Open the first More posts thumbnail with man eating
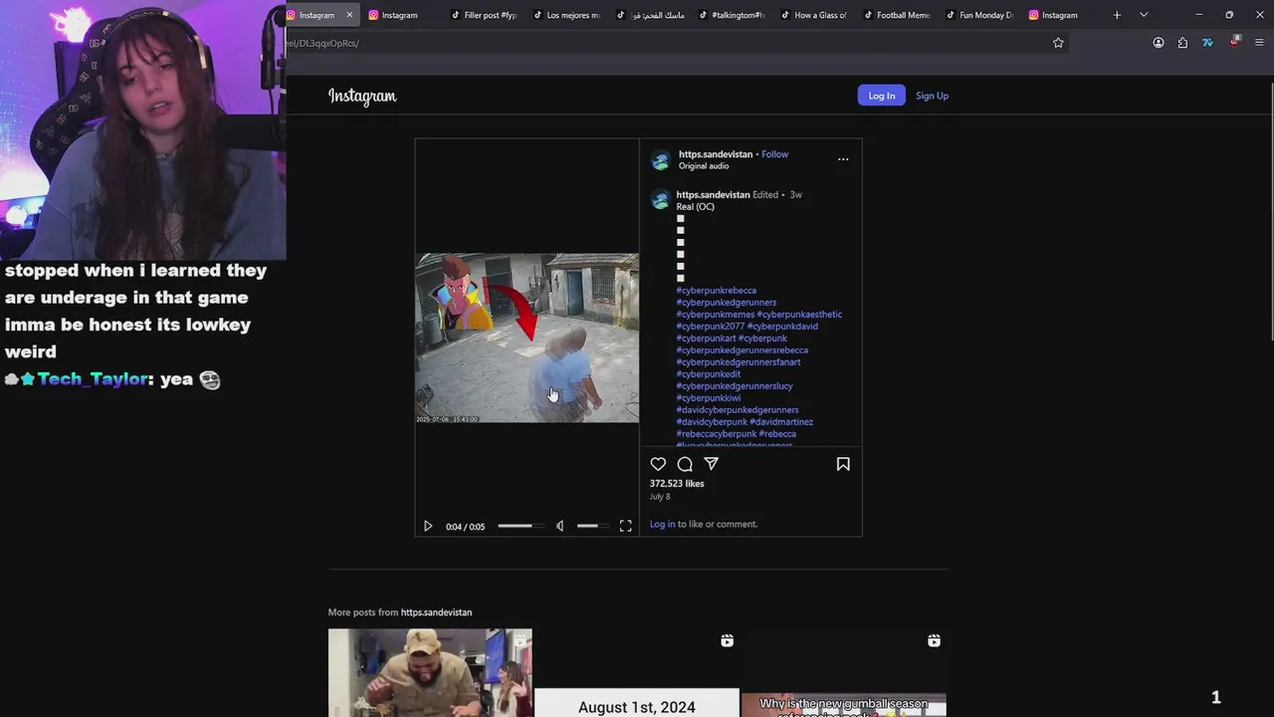Screen dimensions: 1274x717 (x=430, y=672)
